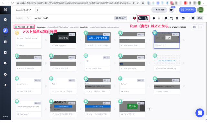Click the Base URL hotel.testplanisphere.dev link

coord(104,27)
